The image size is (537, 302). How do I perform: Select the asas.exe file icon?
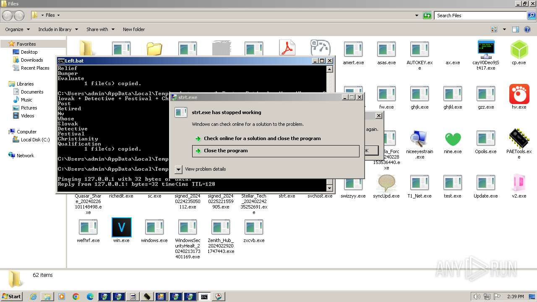pos(386,49)
